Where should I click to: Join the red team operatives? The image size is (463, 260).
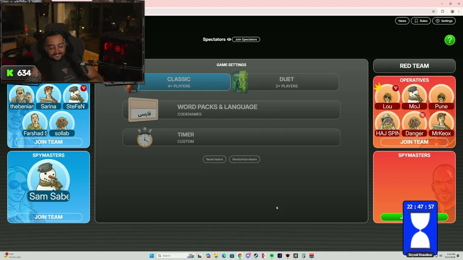click(x=414, y=142)
